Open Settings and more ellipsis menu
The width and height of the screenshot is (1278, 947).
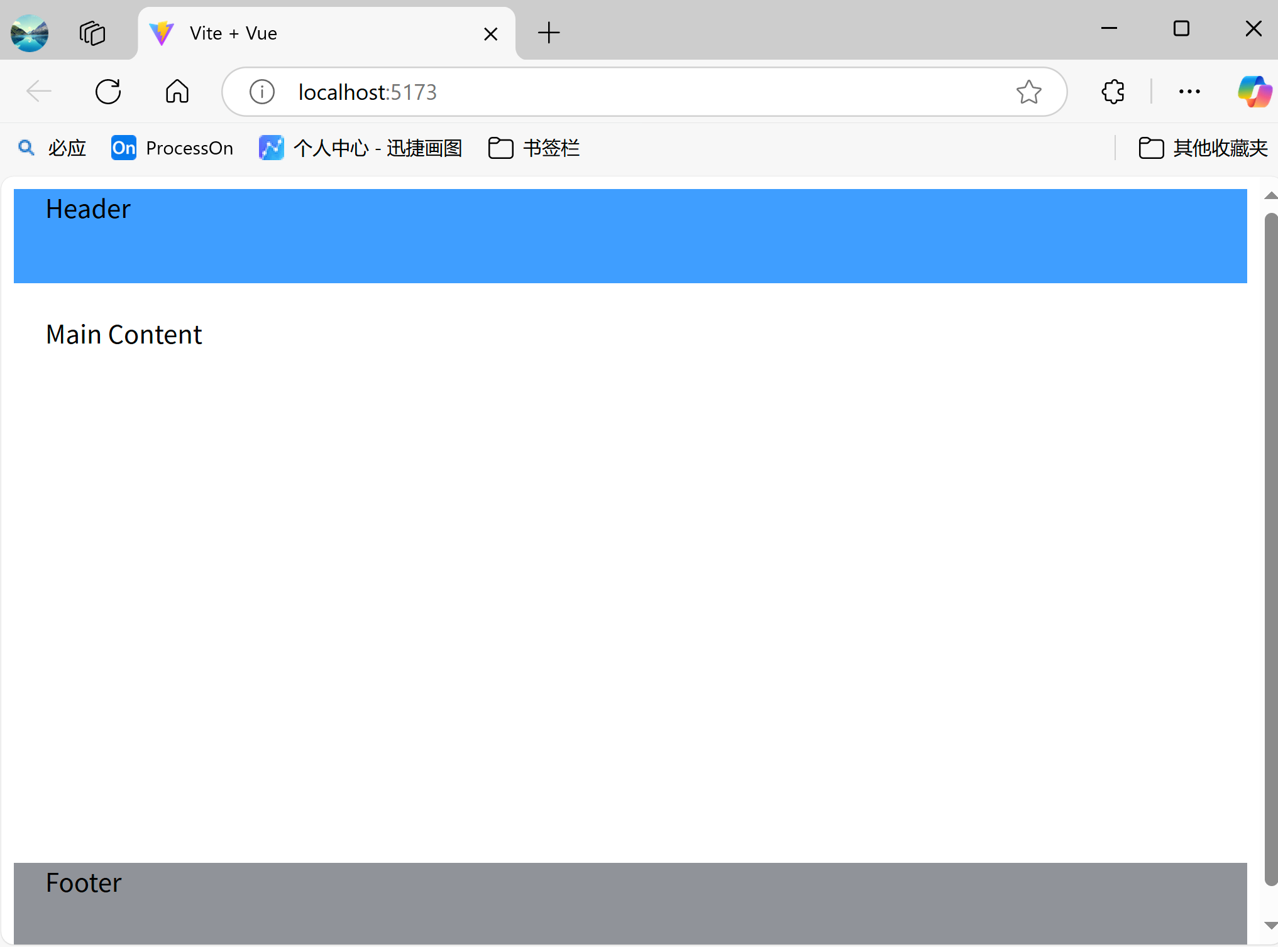pos(1189,92)
